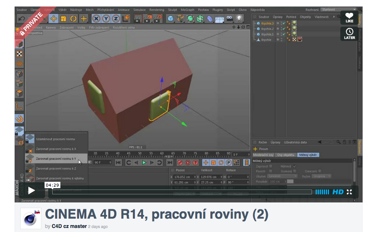Open the Úbytek Lineární dropdown
The width and height of the screenshot is (376, 232).
pyautogui.click(x=282, y=176)
